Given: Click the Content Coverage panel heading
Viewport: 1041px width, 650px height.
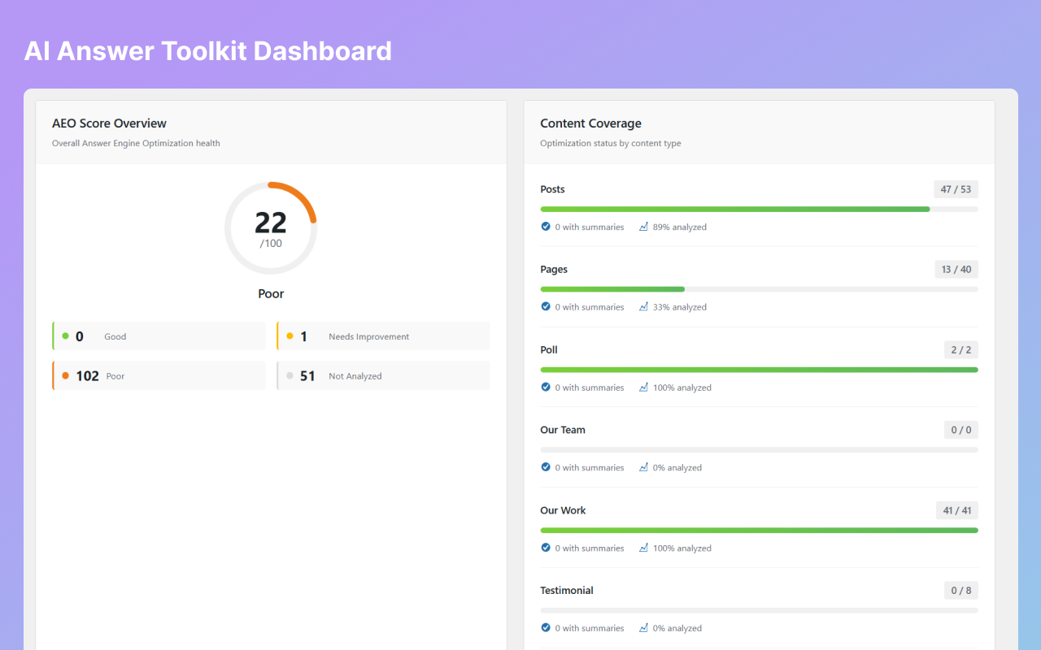Looking at the screenshot, I should tap(590, 123).
